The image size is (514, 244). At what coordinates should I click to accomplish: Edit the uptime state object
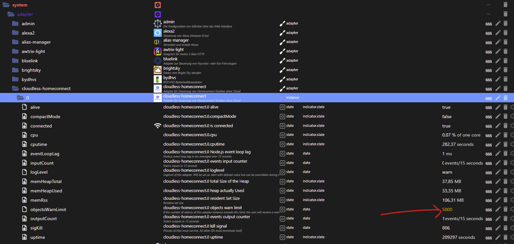[498, 237]
